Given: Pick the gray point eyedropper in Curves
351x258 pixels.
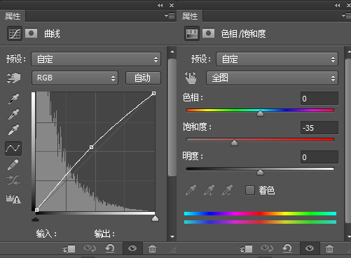Looking at the screenshot, I should pyautogui.click(x=13, y=114).
